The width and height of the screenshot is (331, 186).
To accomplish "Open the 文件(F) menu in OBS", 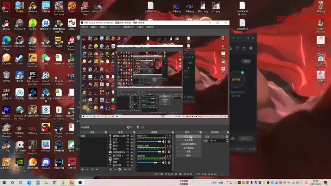I will pos(84,27).
